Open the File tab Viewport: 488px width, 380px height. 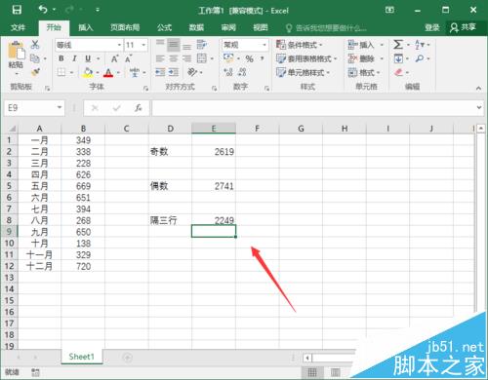18,27
